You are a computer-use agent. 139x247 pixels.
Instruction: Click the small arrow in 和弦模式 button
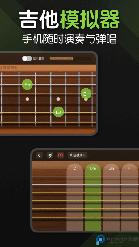pyautogui.click(x=84, y=155)
